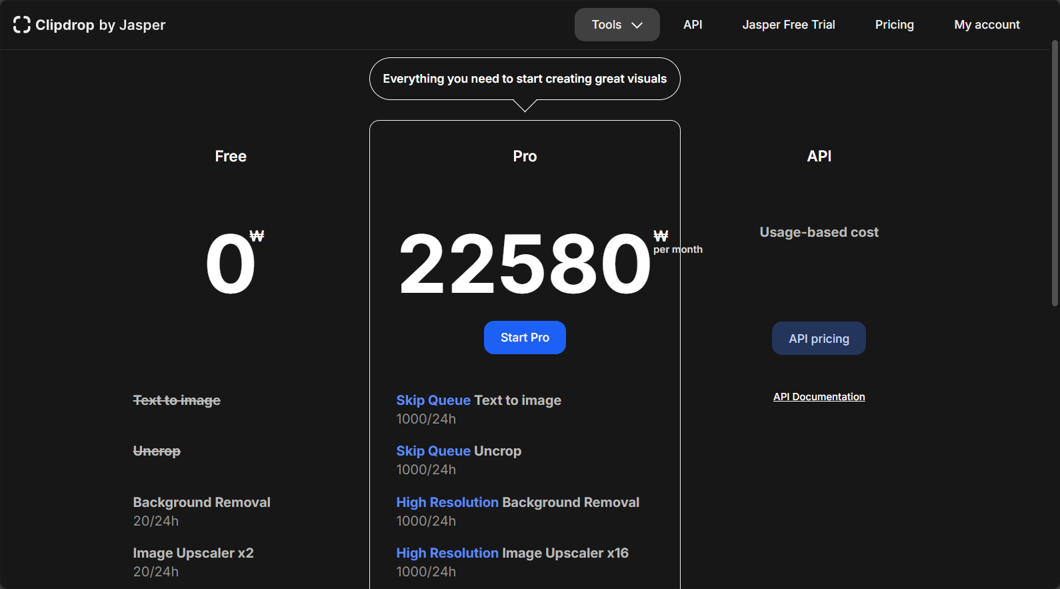Viewport: 1060px width, 589px height.
Task: Open the API page in the navigation
Action: [x=693, y=25]
